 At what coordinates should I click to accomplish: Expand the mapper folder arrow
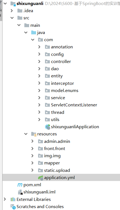pos(32,163)
